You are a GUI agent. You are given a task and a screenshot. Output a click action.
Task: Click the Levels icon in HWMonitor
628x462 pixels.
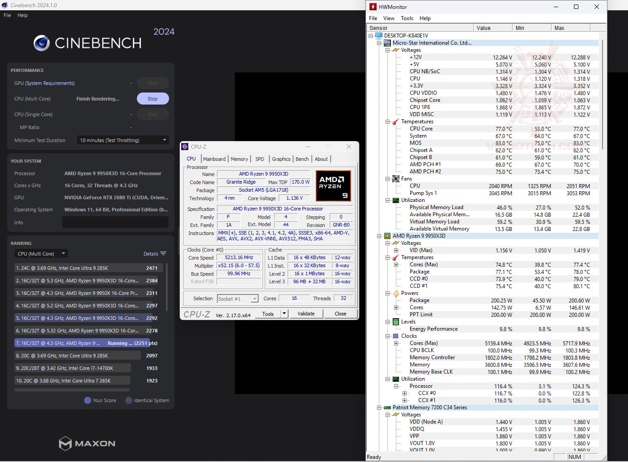pos(396,322)
